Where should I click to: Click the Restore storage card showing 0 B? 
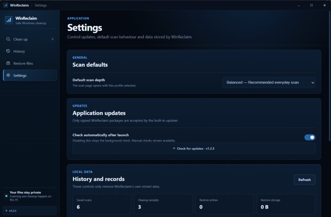286,204
